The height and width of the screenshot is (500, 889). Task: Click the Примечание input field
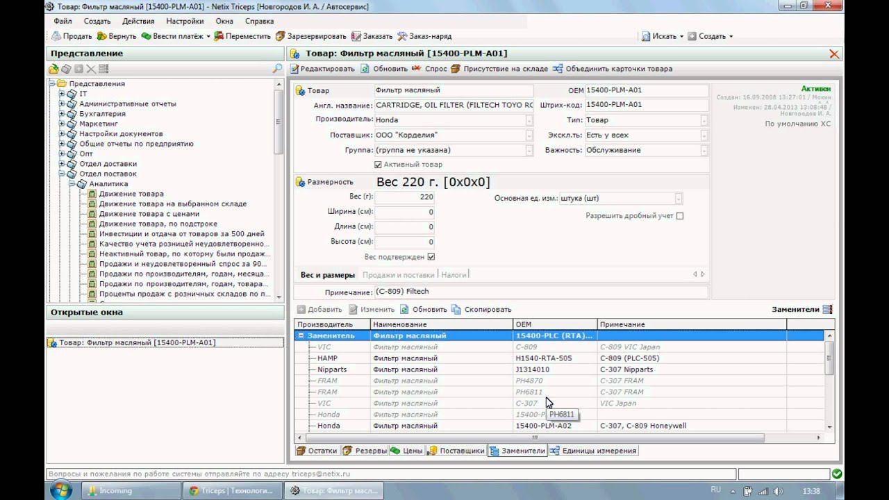coord(541,292)
